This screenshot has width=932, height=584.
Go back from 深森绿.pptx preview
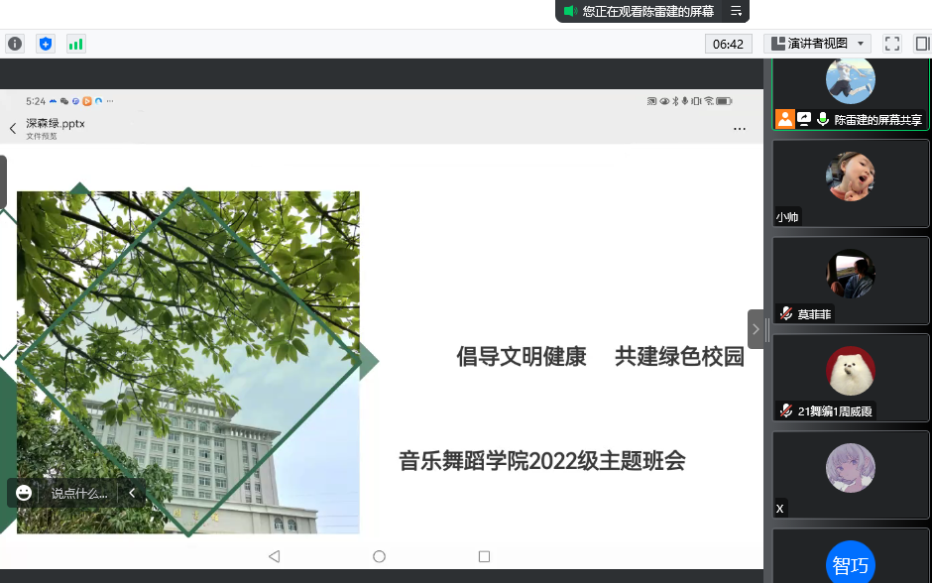coord(13,128)
